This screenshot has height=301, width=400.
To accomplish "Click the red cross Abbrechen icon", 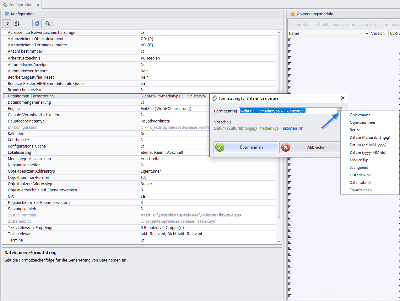I will tap(286, 147).
